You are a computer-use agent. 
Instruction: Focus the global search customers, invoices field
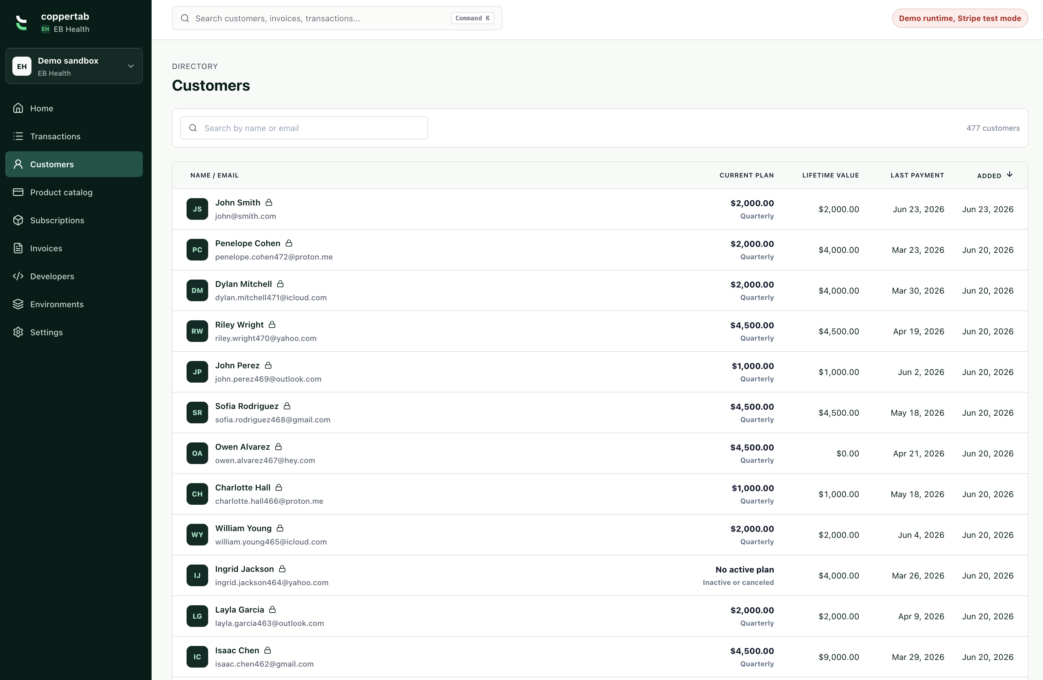337,18
